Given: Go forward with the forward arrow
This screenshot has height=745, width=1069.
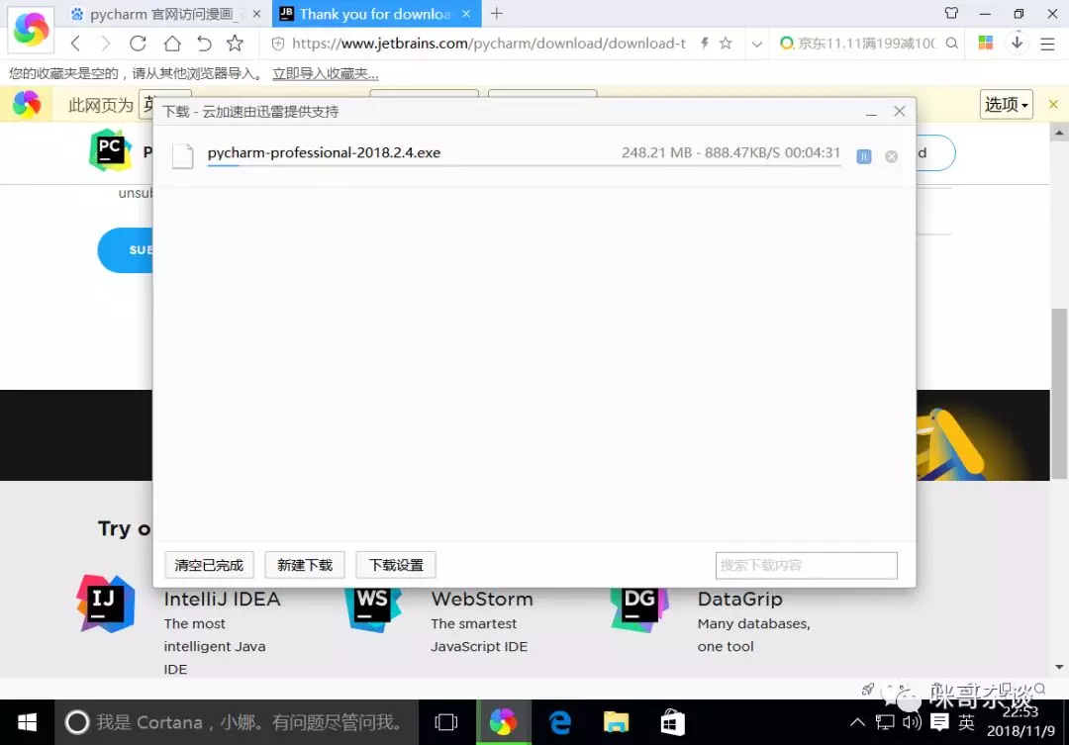Looking at the screenshot, I should tap(106, 44).
